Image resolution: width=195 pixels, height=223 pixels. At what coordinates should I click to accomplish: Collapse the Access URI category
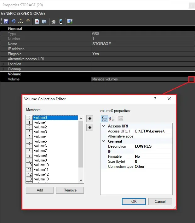(x=104, y=126)
